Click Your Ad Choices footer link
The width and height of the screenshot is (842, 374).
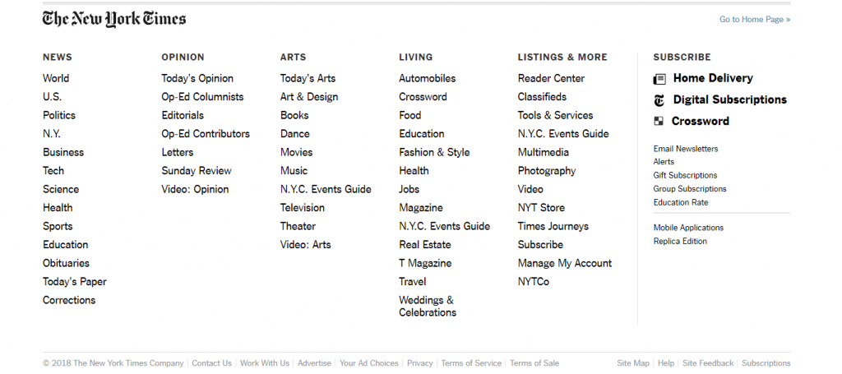[368, 363]
